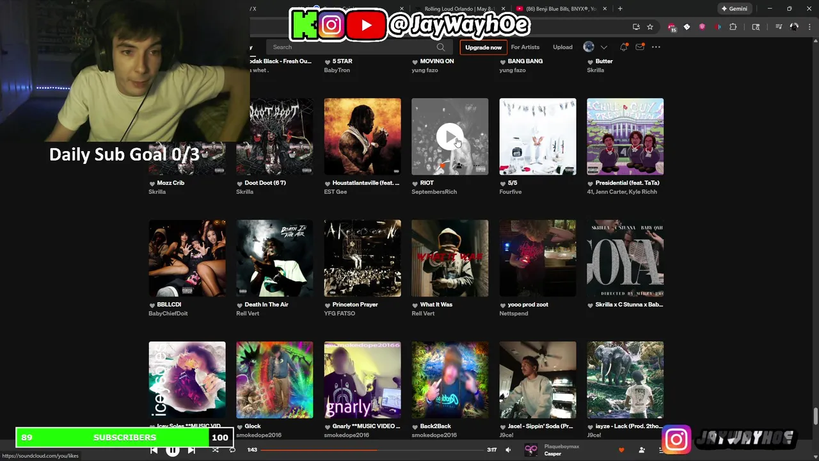Follow Plaqueboymax using the player follow icon
This screenshot has width=819, height=461.
(x=642, y=450)
